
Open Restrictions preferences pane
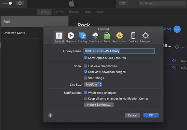coord(119,37)
